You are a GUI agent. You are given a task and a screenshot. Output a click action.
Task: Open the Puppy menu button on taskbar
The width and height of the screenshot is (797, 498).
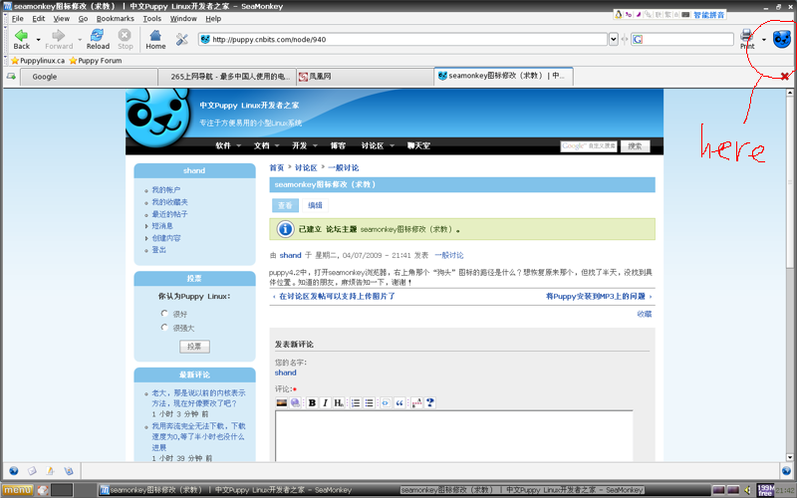click(x=18, y=490)
